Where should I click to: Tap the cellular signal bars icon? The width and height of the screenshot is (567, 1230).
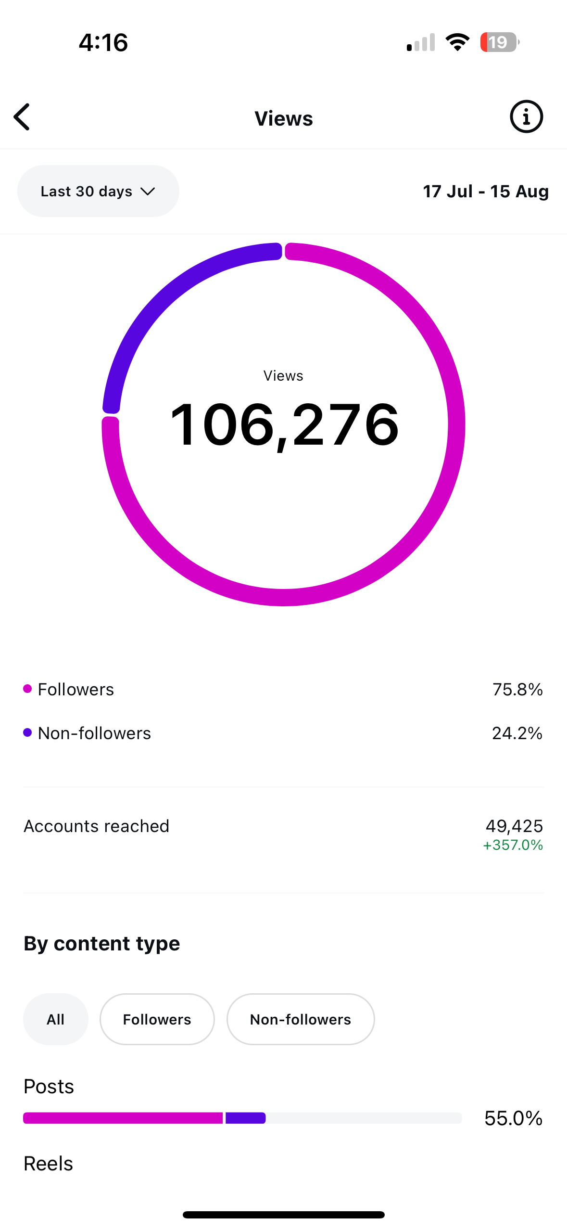[421, 42]
